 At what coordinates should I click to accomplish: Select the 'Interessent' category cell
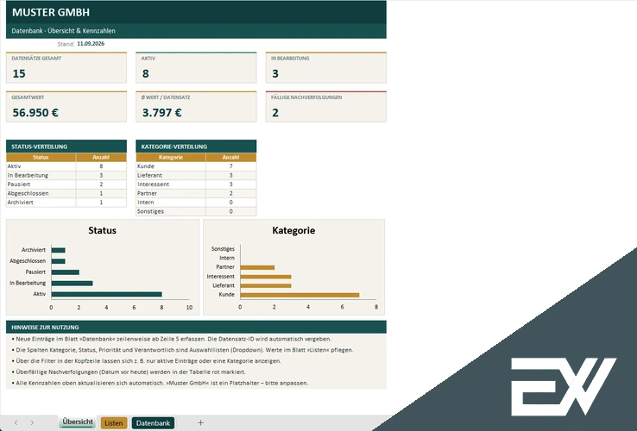coord(171,184)
